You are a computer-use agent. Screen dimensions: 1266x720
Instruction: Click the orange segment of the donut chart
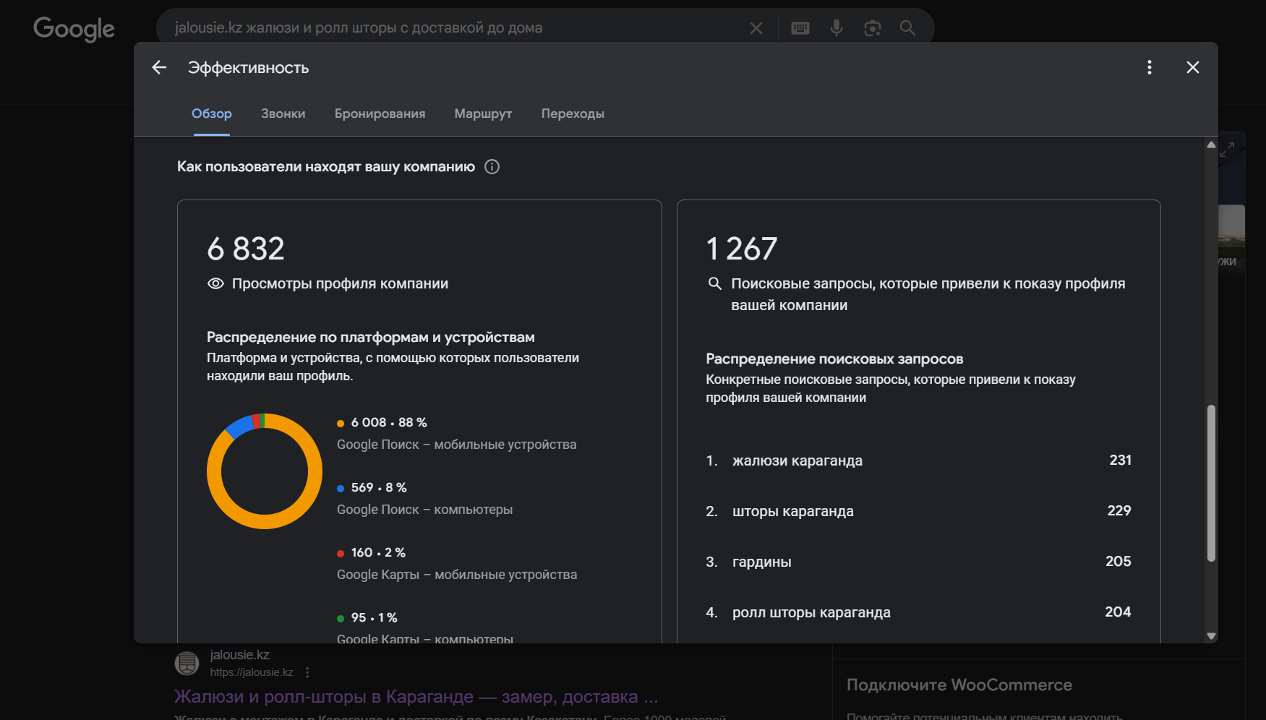point(265,522)
